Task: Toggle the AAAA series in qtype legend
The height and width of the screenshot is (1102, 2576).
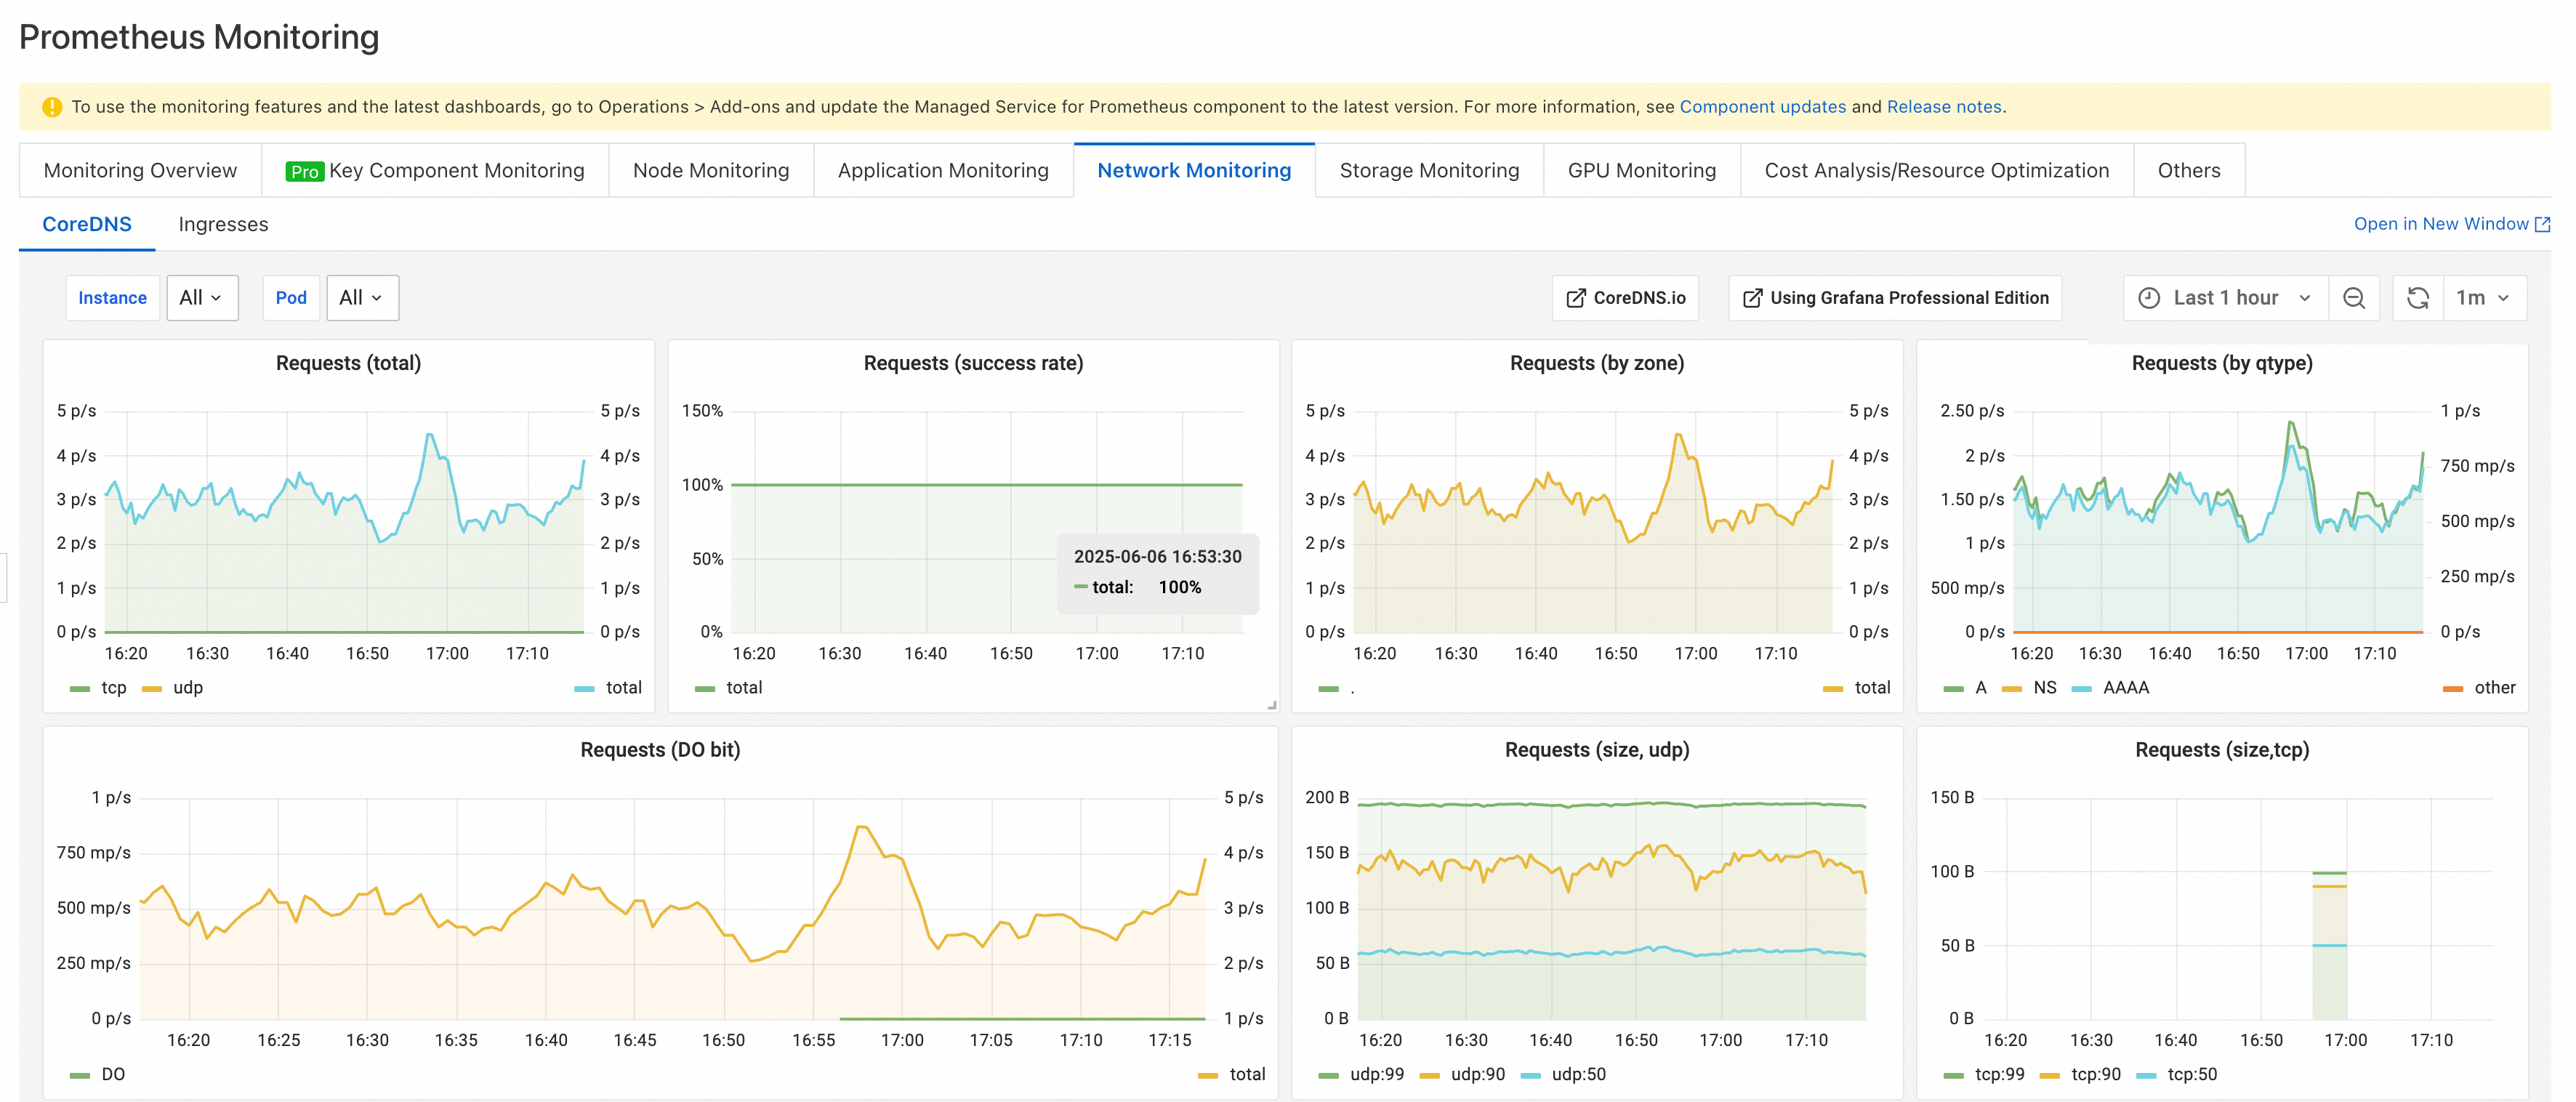Action: (2111, 688)
